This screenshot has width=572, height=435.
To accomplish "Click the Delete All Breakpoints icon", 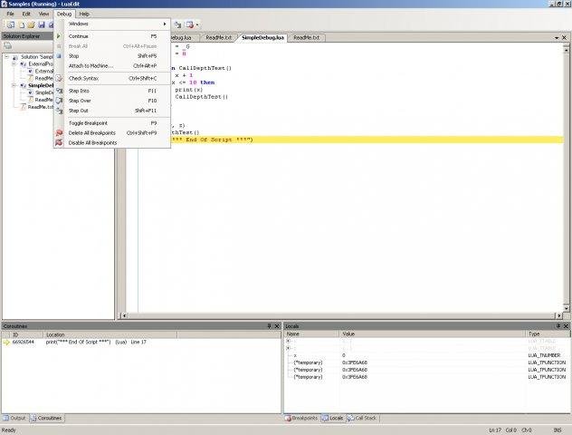I will click(59, 133).
